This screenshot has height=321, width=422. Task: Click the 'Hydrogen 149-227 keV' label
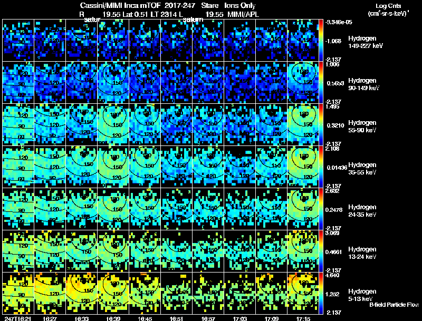(x=365, y=42)
